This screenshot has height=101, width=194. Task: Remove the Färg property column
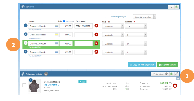click(109, 22)
